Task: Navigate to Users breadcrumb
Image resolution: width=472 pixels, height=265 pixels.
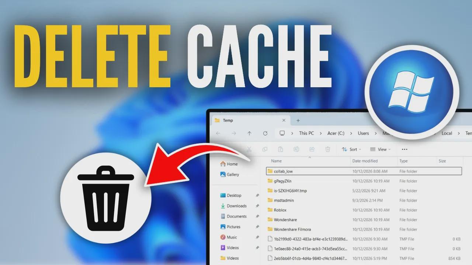Action: click(363, 133)
